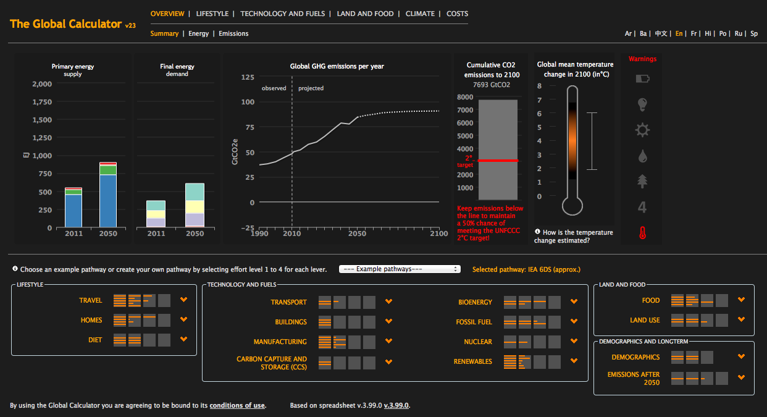This screenshot has height=417, width=767.
Task: Open the Overview tab
Action: click(x=167, y=14)
